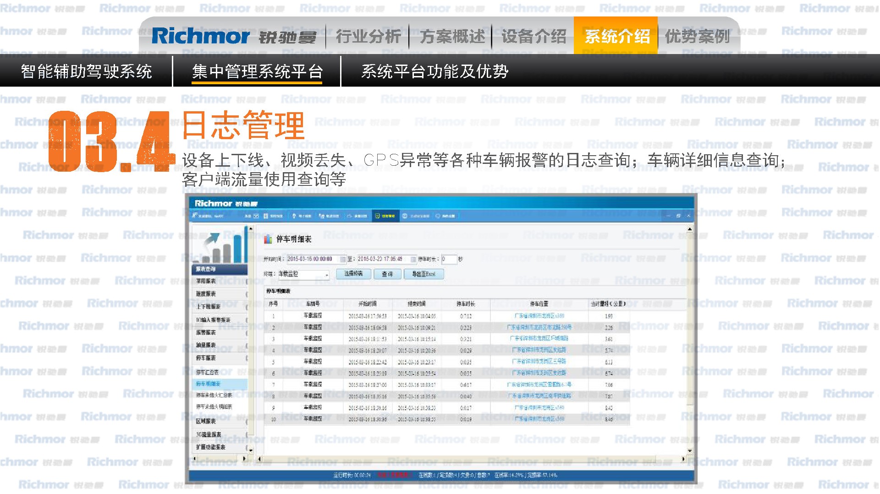Click the envelope/message toolbar icon
The width and height of the screenshot is (880, 494).
[256, 216]
